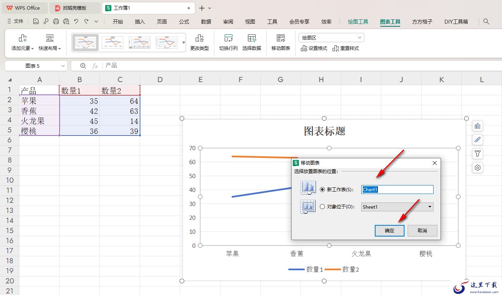This screenshot has height=295, width=502.
Task: Click Chart1 name input field
Action: point(397,190)
